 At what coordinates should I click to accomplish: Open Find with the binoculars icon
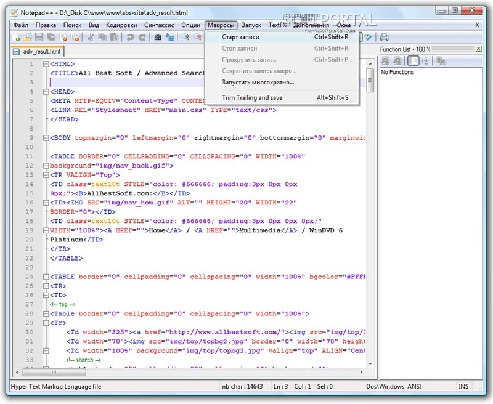pos(158,38)
